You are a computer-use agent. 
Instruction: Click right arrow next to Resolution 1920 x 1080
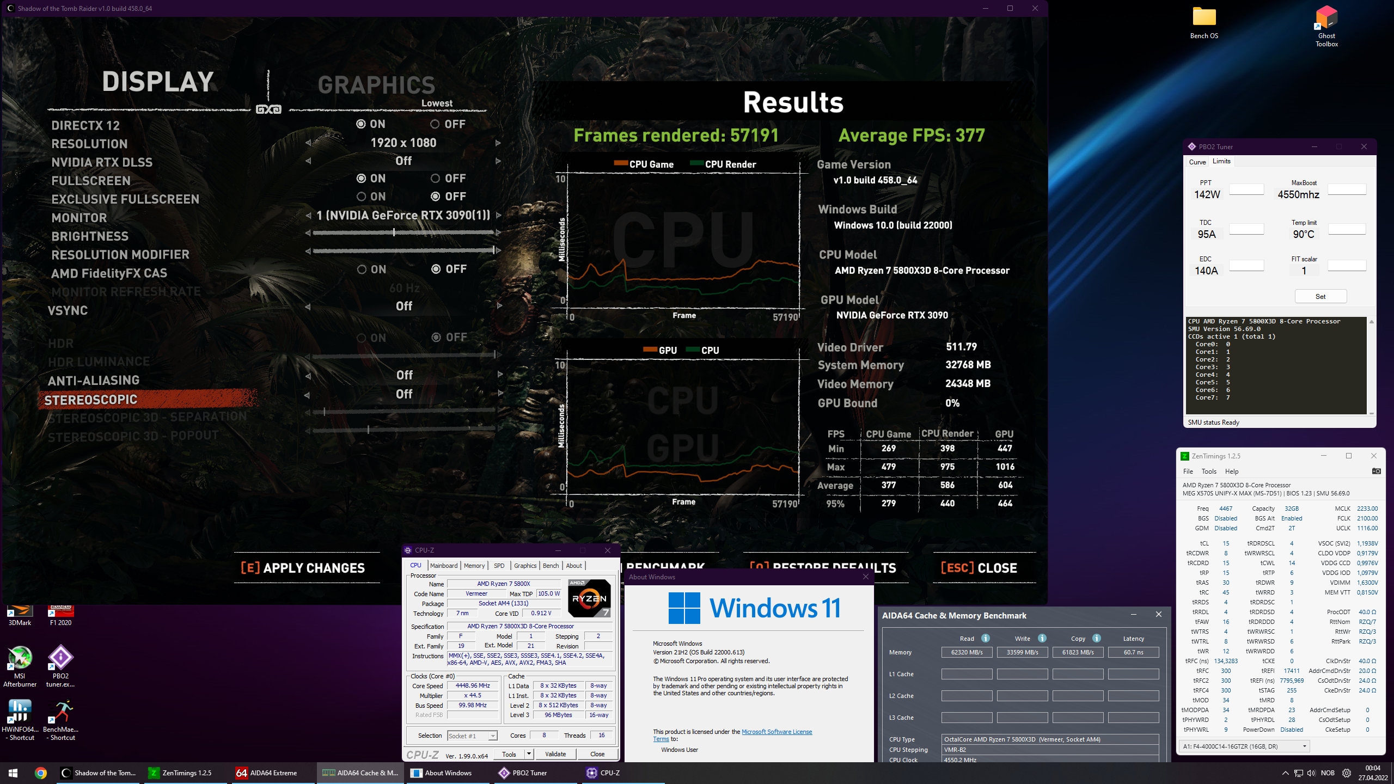(498, 143)
